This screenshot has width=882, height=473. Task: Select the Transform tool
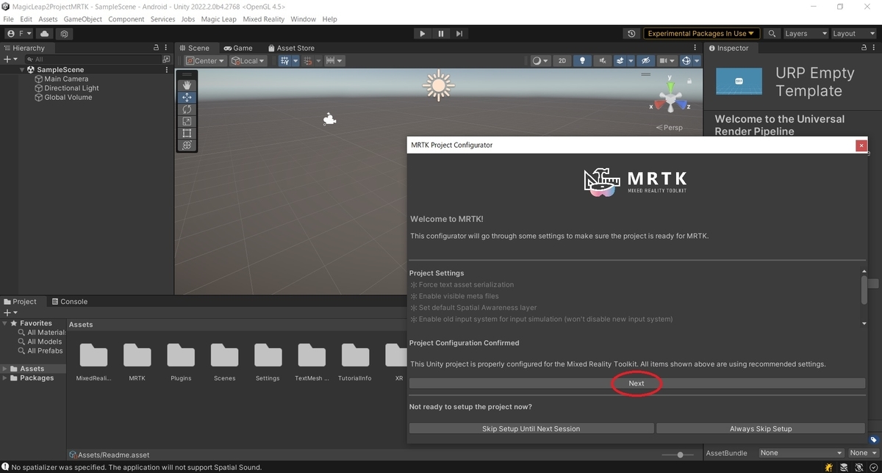point(187,145)
